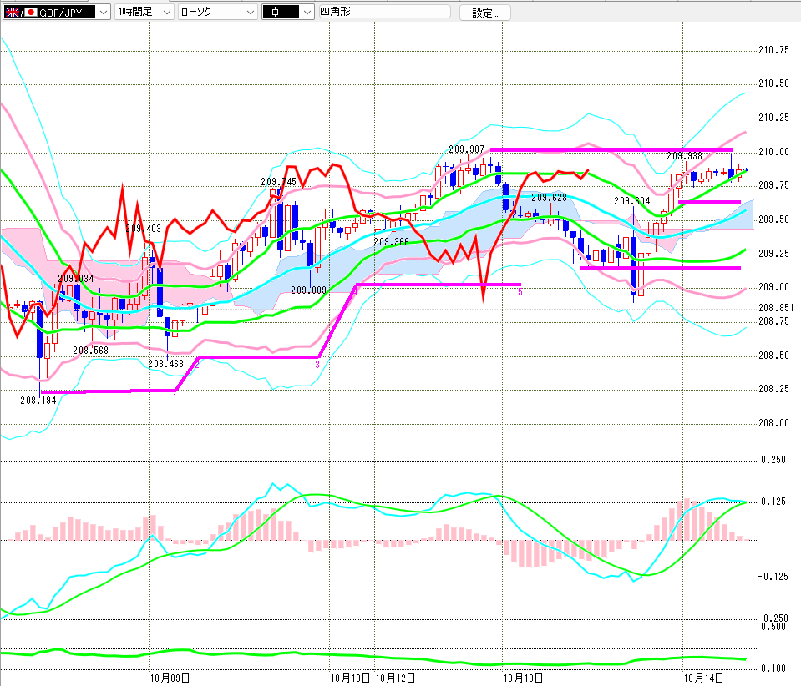Click the 209.034 price label
The width and height of the screenshot is (801, 686).
pos(76,278)
